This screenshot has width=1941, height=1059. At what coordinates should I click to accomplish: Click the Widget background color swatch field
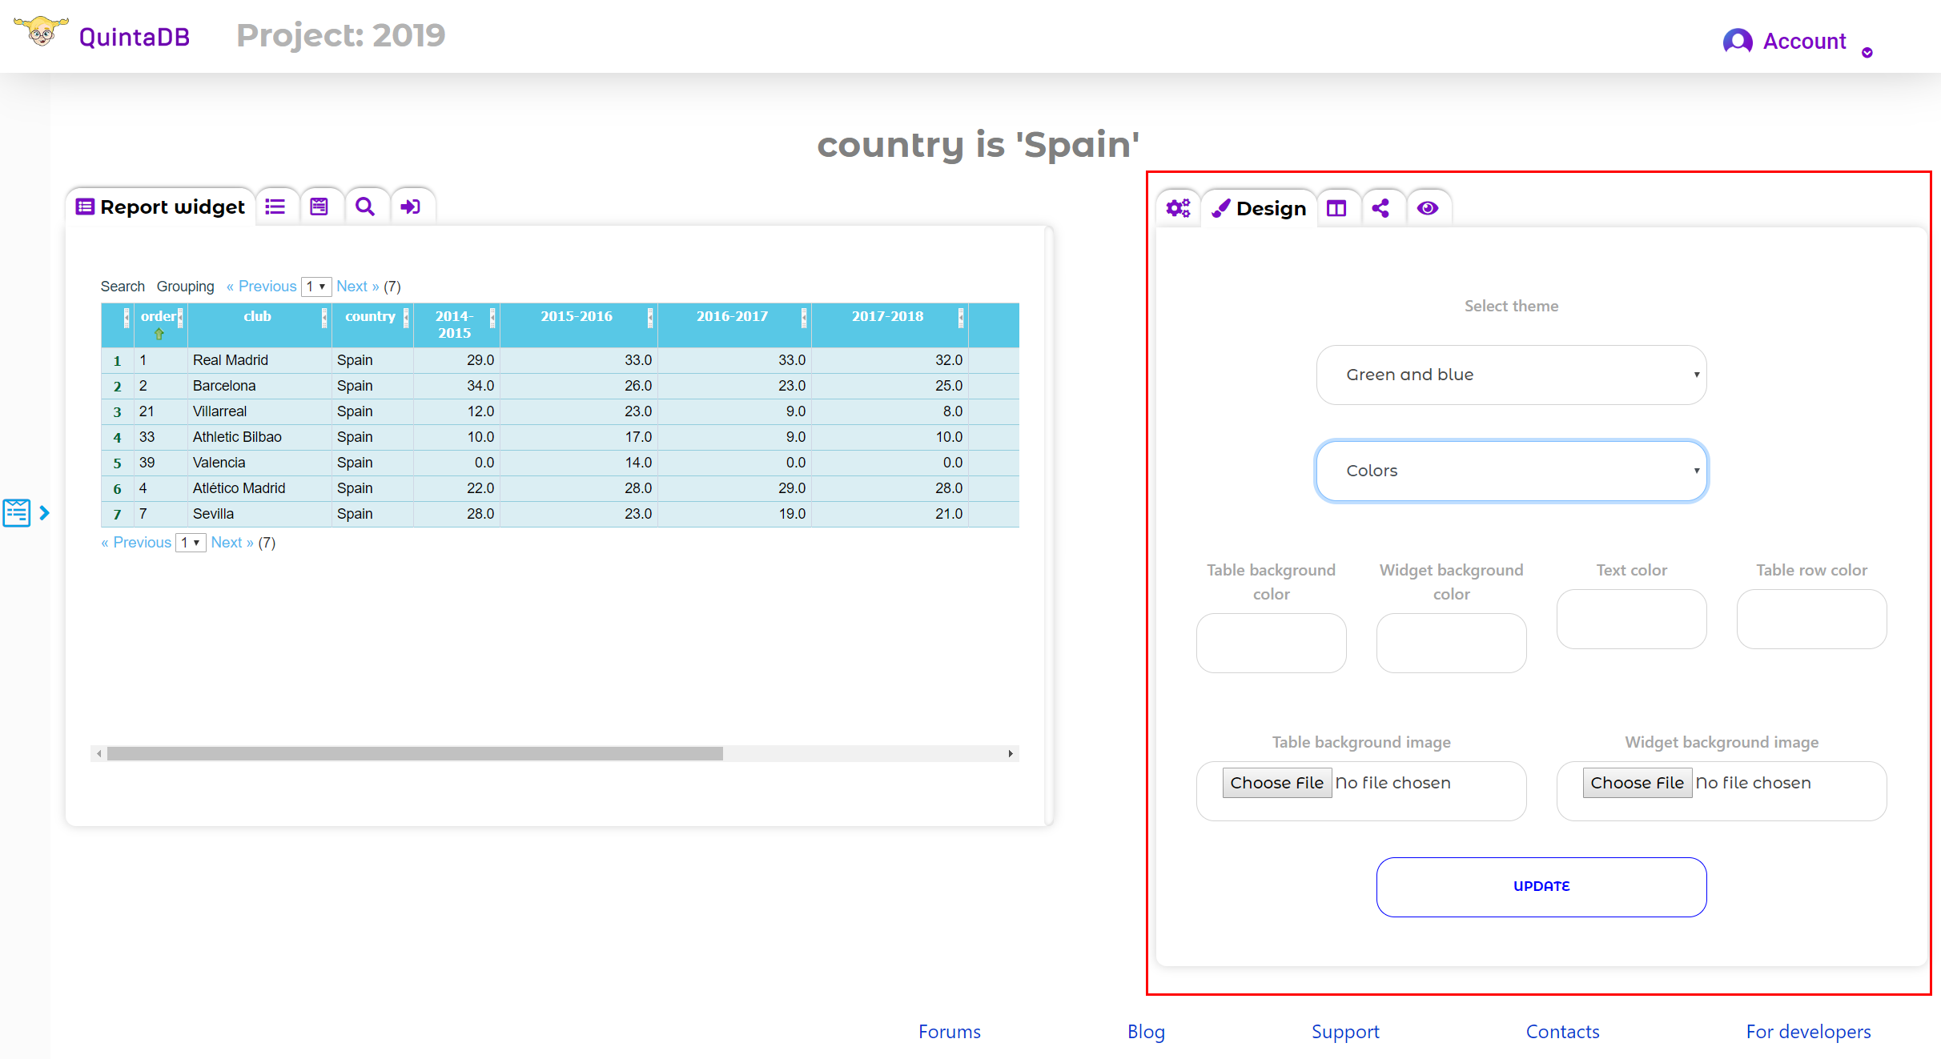pyautogui.click(x=1452, y=643)
